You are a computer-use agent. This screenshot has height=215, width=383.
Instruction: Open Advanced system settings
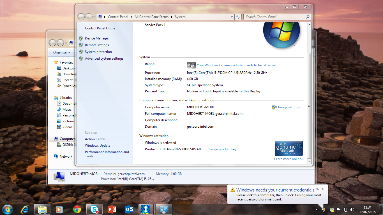(x=104, y=59)
